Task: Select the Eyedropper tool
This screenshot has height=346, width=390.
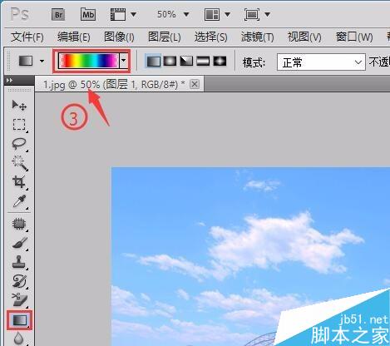Action: click(x=19, y=201)
